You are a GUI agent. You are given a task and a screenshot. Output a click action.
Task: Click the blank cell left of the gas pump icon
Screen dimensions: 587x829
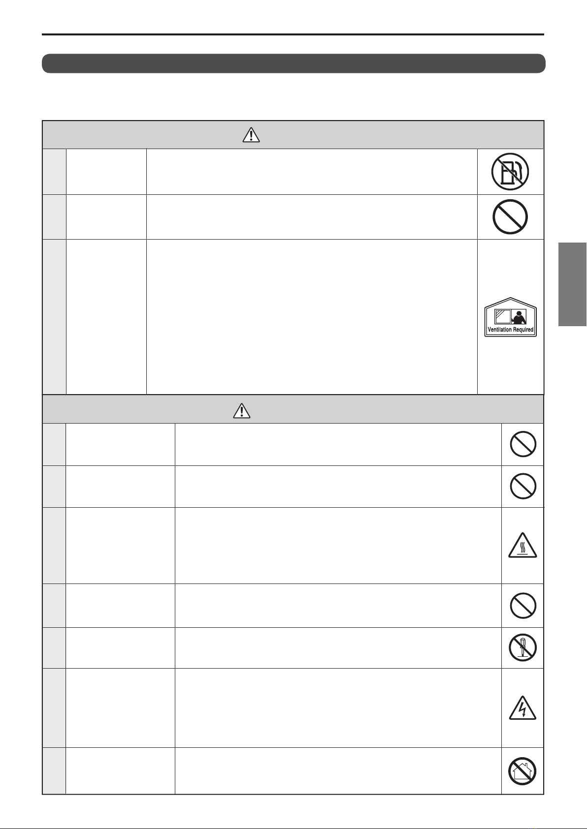(x=312, y=172)
